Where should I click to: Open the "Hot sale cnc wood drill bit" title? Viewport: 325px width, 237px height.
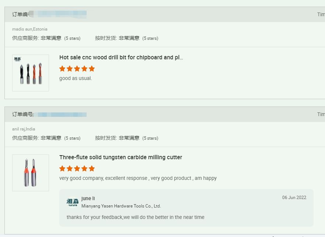(x=121, y=57)
